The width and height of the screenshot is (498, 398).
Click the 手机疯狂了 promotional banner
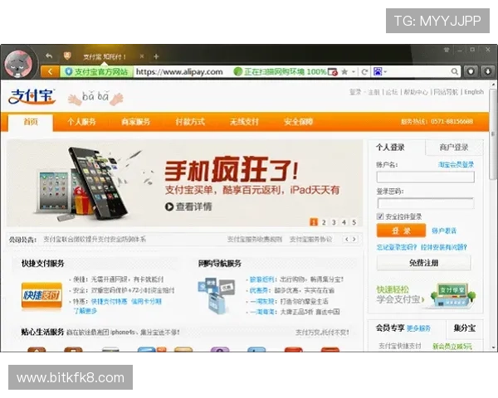pos(184,183)
